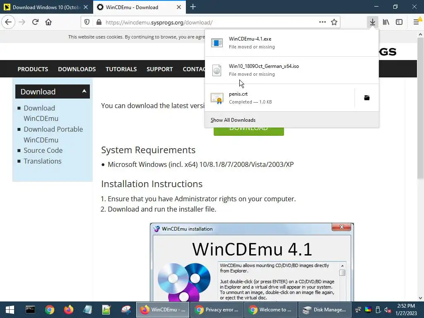The width and height of the screenshot is (424, 318).
Task: Follow the Download WinCDEmu sidebar link
Action: coord(41,113)
